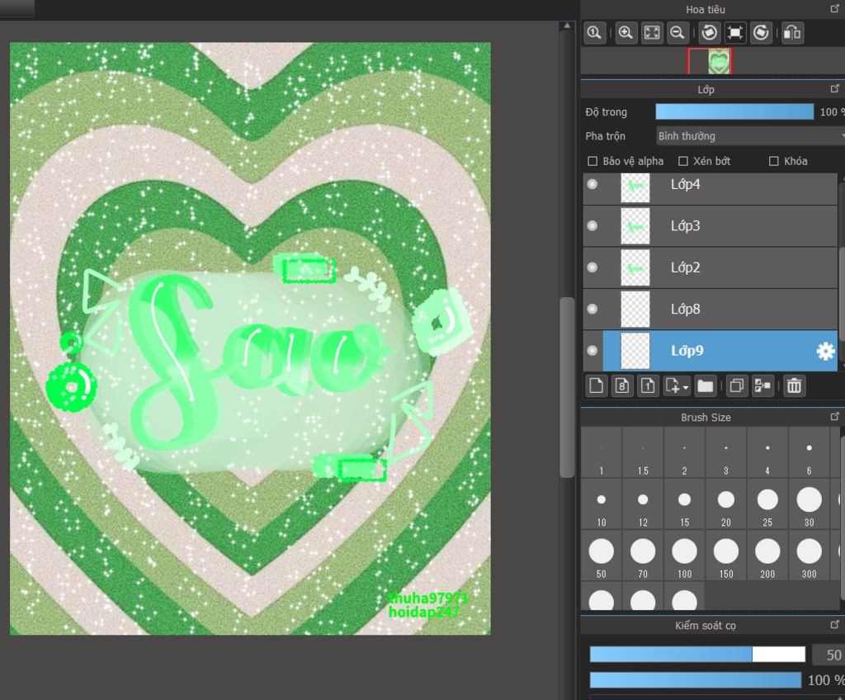This screenshot has height=700, width=845.
Task: Hide layer Lớp3
Action: pos(592,225)
